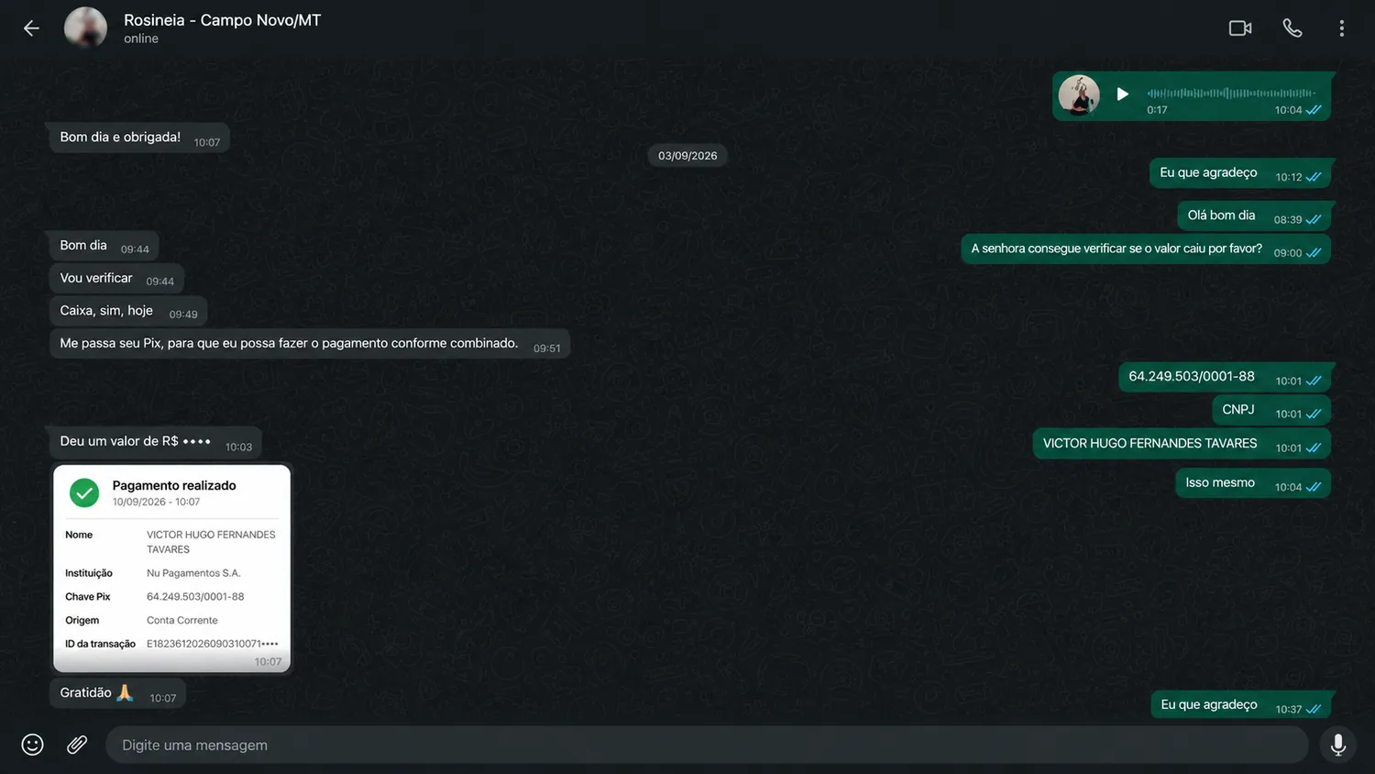Click 'Nu Pagamentos S.A.' on the receipt

(193, 573)
